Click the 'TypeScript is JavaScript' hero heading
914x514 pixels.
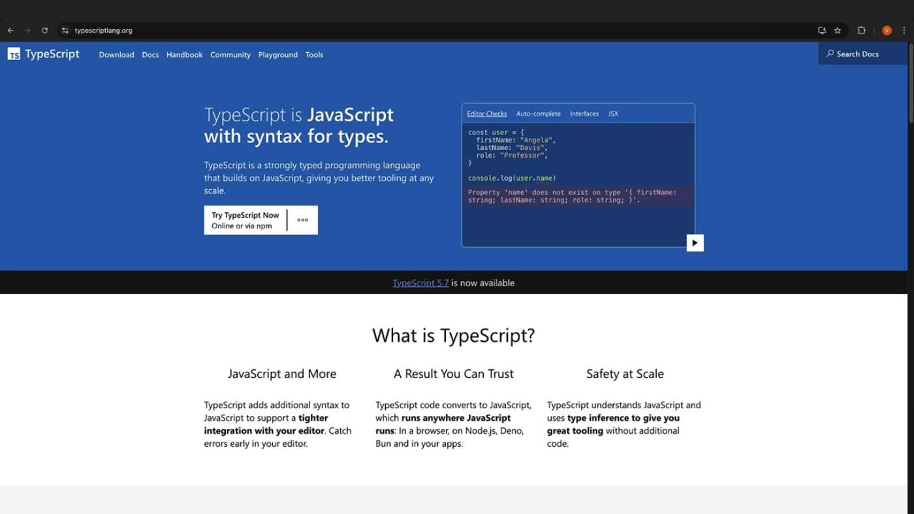coord(299,125)
